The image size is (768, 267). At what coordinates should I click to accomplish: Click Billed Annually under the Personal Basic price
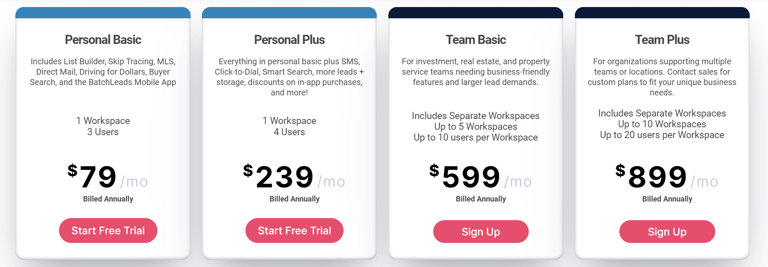coord(108,199)
